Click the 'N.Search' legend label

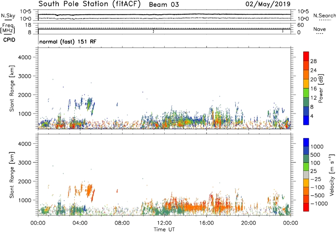pos(325,15)
